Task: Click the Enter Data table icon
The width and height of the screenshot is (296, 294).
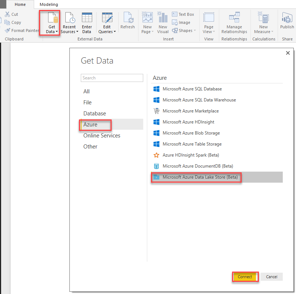Action: 87,18
